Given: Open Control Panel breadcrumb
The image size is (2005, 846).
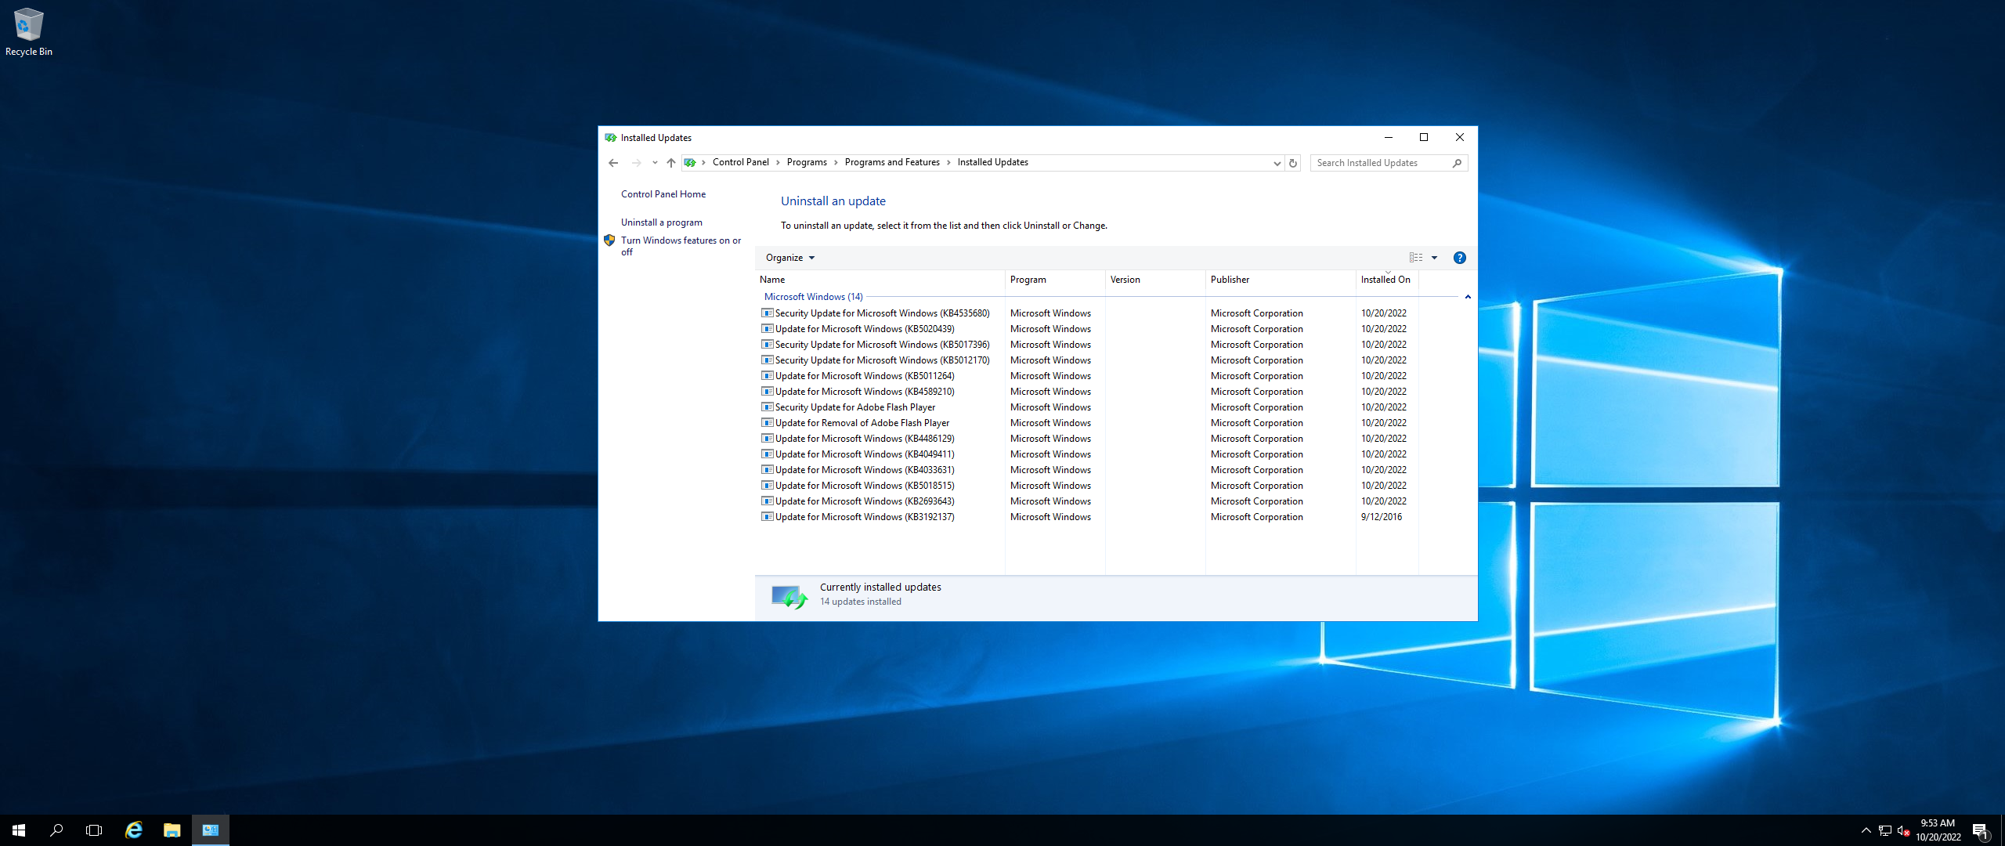Looking at the screenshot, I should (741, 162).
